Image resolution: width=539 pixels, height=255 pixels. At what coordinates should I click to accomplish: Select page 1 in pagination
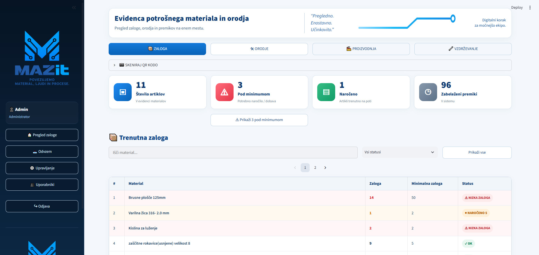(x=305, y=168)
